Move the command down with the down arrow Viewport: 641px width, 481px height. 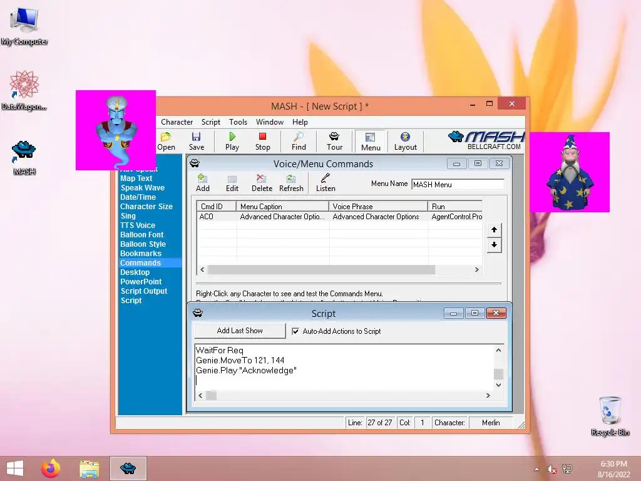tap(494, 245)
